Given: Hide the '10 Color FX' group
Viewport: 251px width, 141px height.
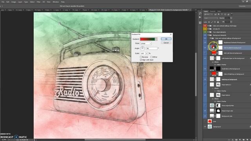Looking at the screenshot, I should pyautogui.click(x=205, y=29).
